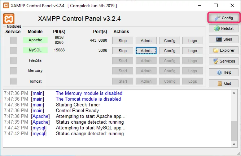Maximize the XAMPP Control Panel window
Screen dimensions: 241x156
(x=216, y=5)
